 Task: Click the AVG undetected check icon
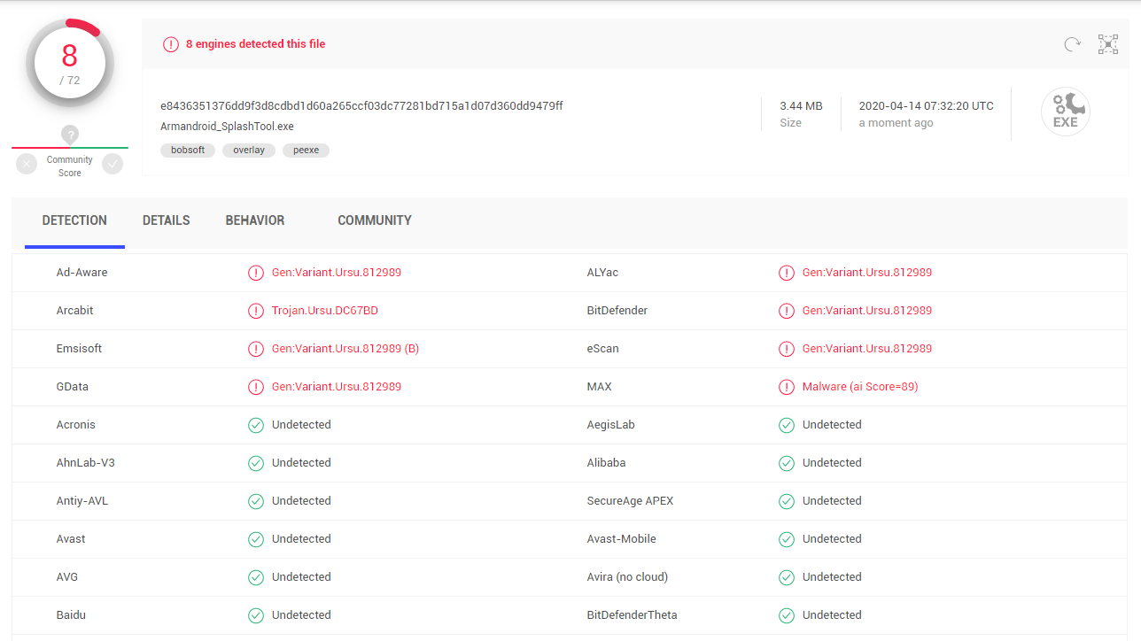[x=256, y=577]
